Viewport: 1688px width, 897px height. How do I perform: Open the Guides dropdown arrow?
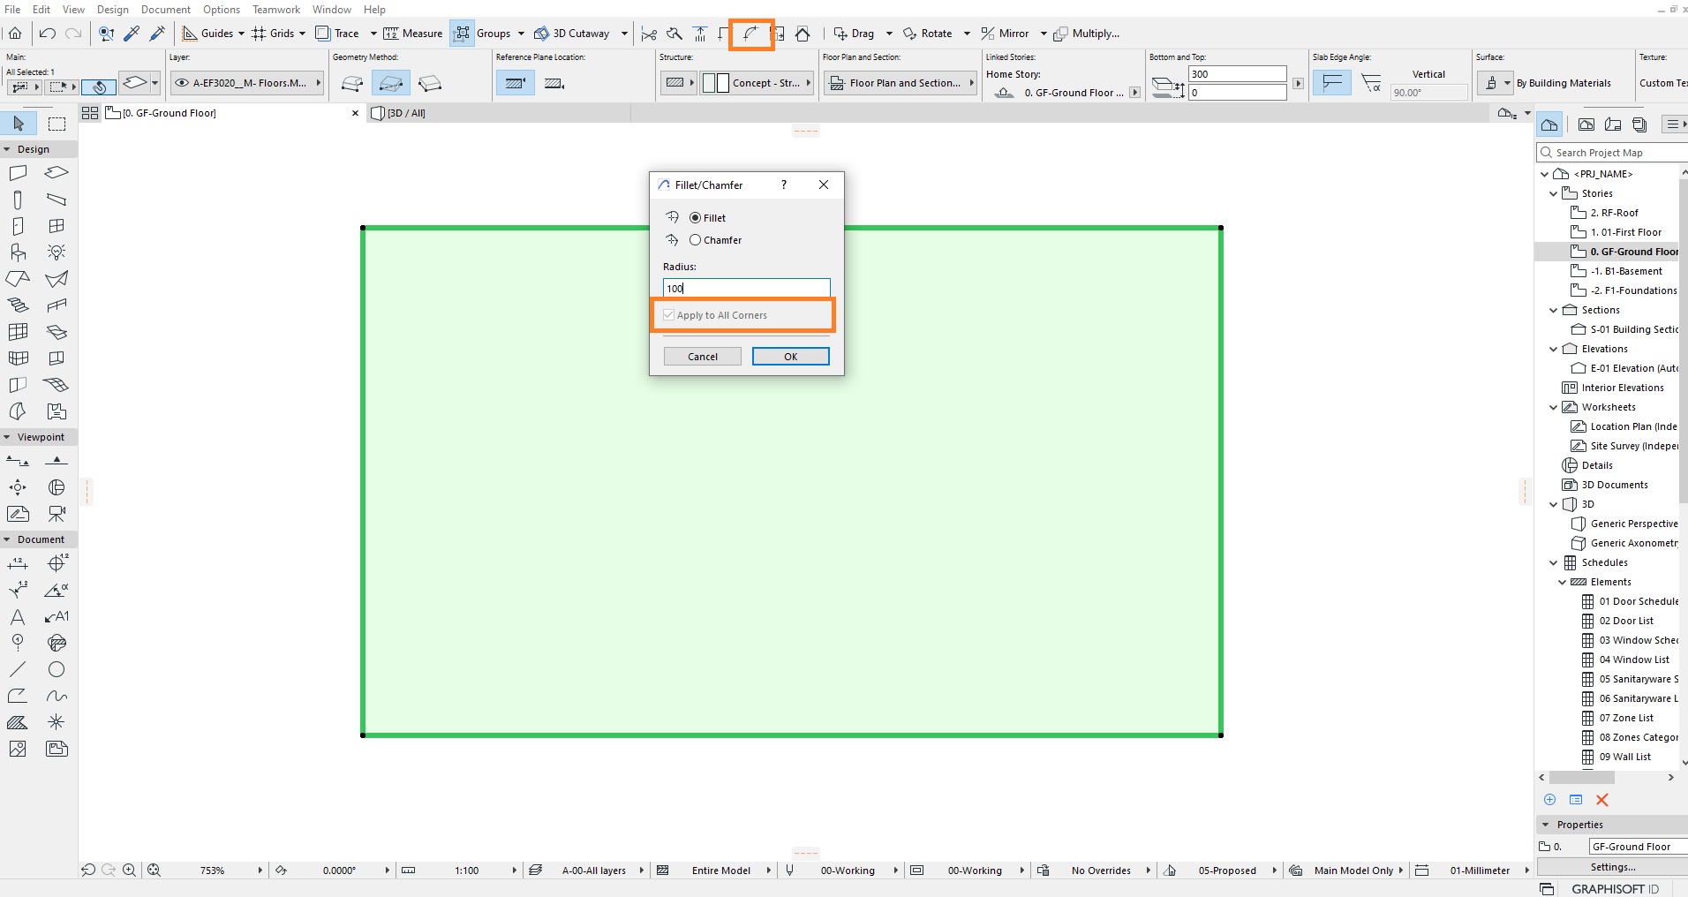coord(241,34)
